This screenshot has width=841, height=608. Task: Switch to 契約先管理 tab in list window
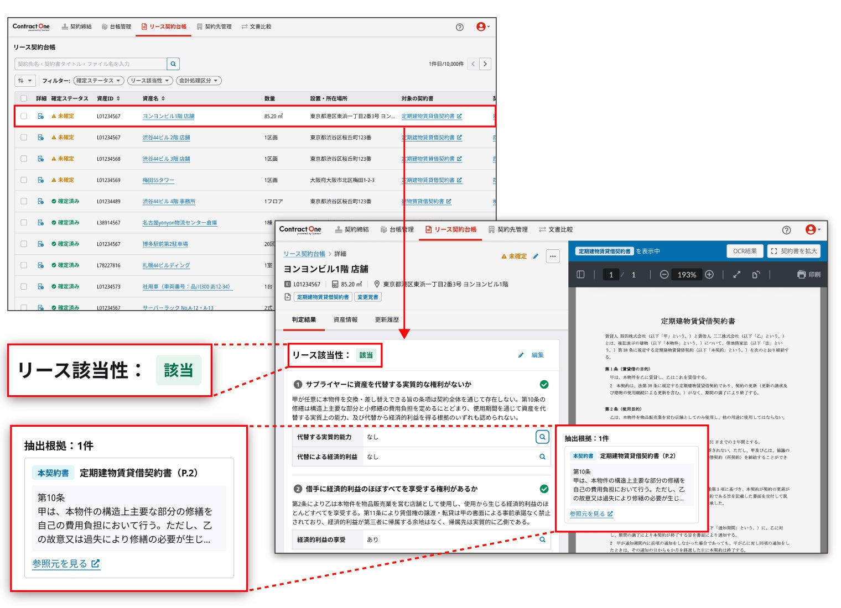coord(214,27)
